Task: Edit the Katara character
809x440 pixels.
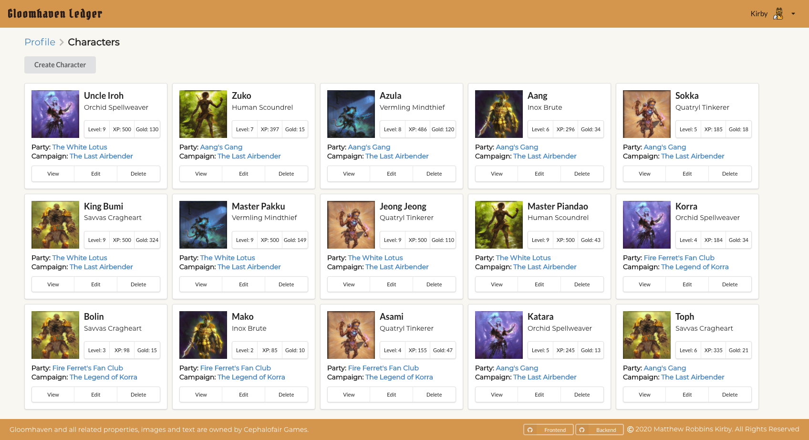Action: 539,395
